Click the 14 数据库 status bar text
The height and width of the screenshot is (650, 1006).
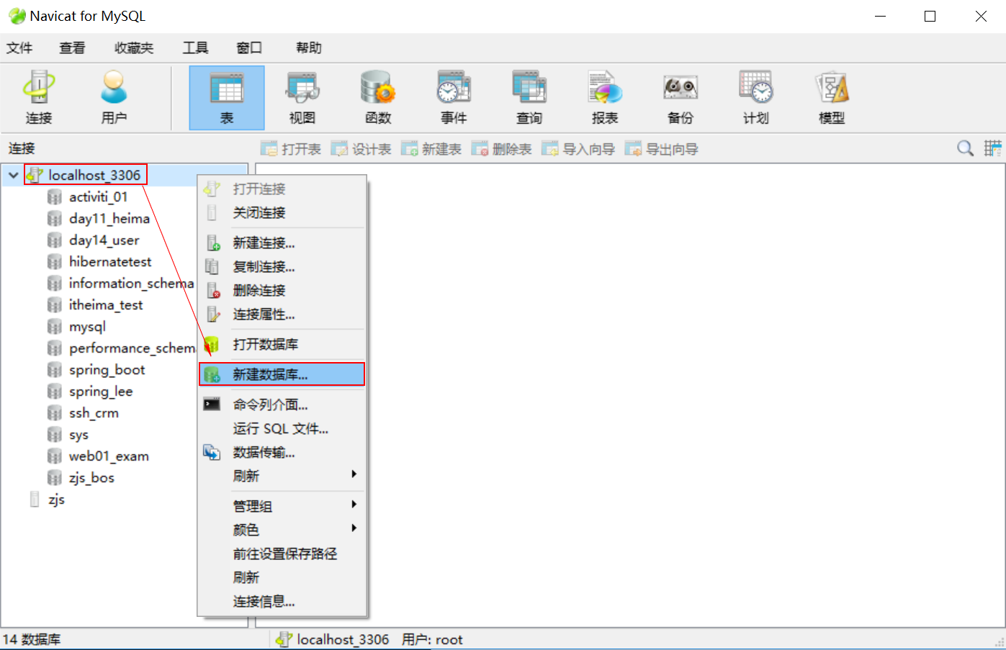(x=32, y=639)
